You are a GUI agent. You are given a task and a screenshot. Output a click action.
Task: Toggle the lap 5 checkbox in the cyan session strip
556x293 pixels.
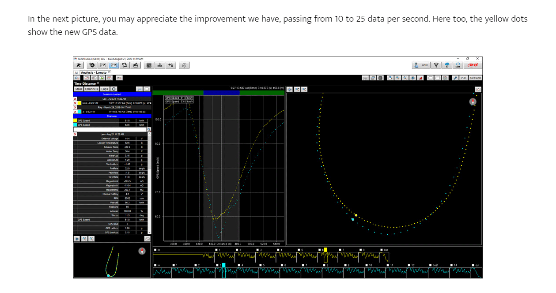[x=261, y=265]
